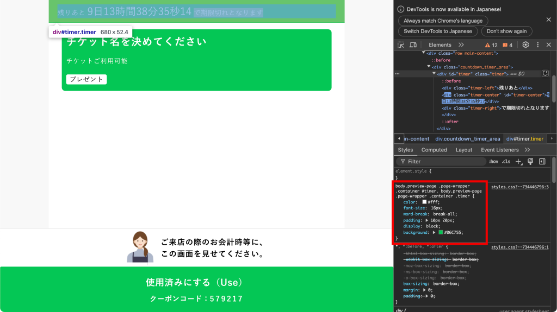Toggle the computed styles sidebar icon
This screenshot has width=557, height=312.
[542, 162]
